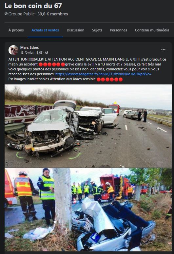Open the post options three-dot menu
This screenshot has width=174, height=254.
point(163,49)
